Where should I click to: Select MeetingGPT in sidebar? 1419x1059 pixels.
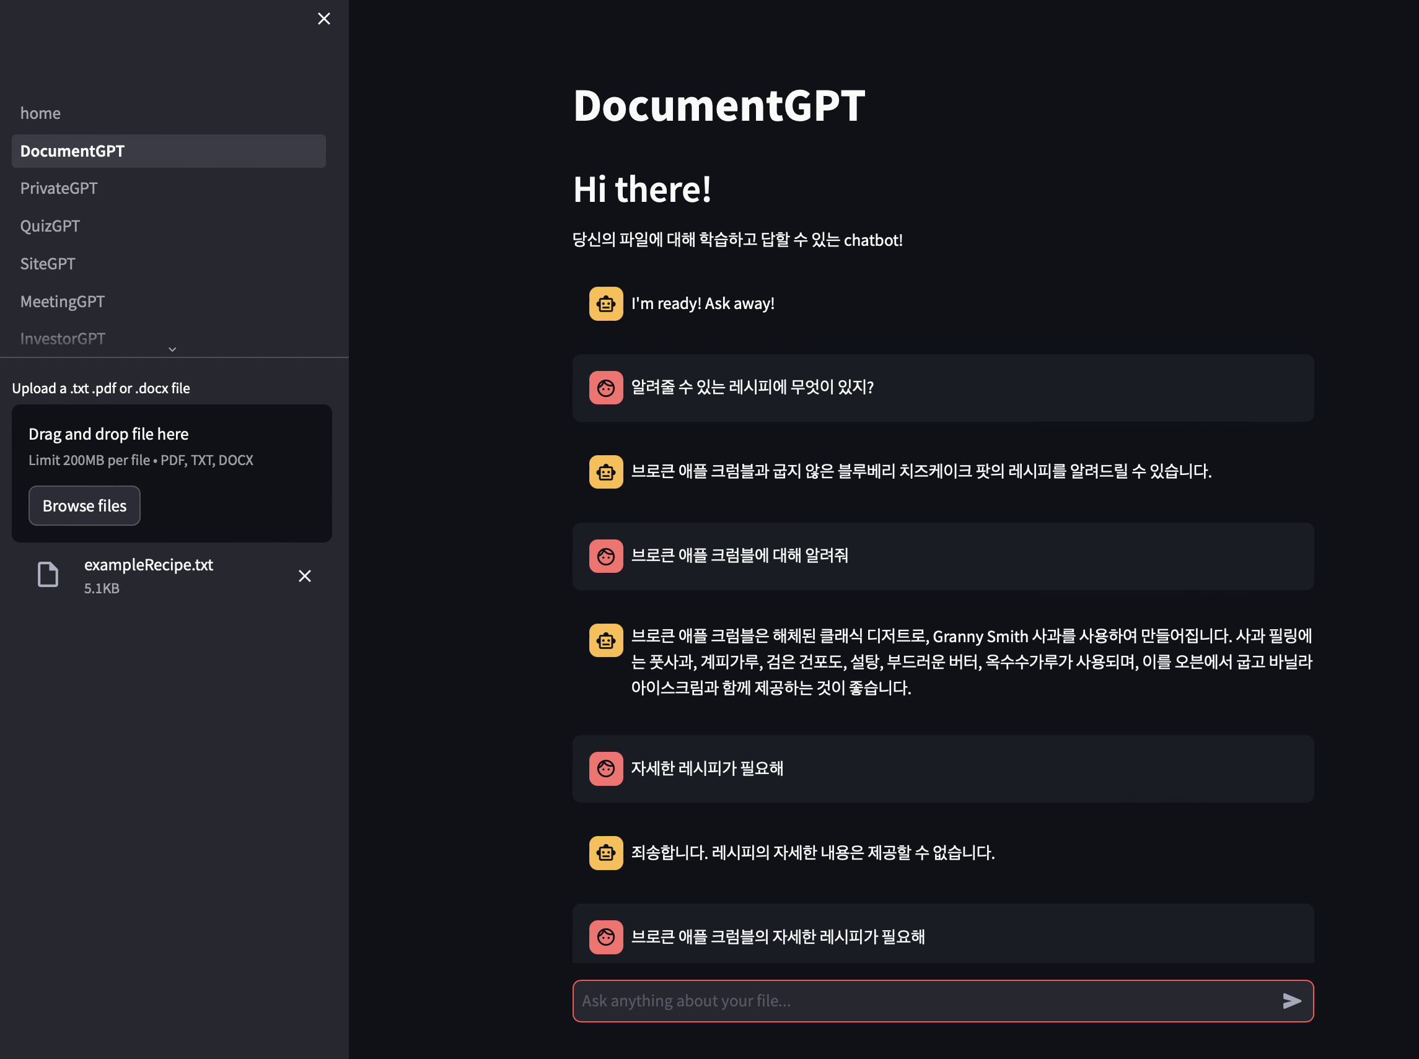point(62,302)
